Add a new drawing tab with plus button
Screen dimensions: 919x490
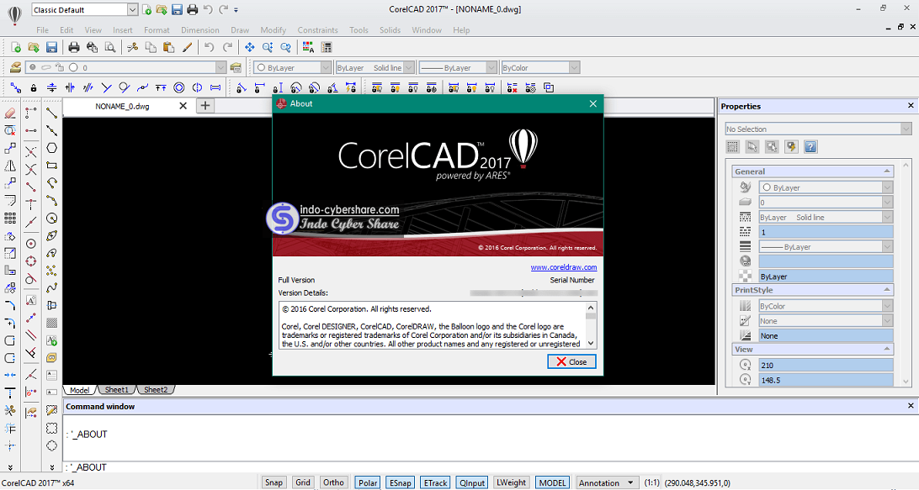point(205,105)
